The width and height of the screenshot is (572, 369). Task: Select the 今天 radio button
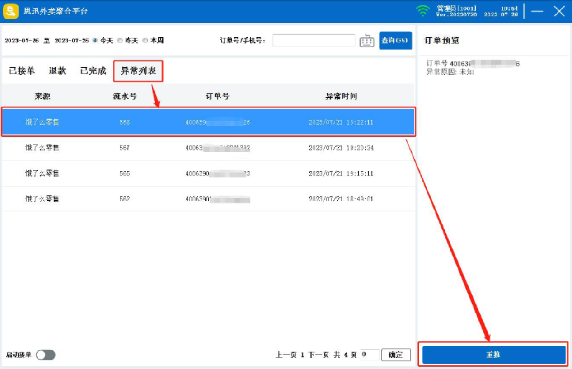pyautogui.click(x=95, y=41)
